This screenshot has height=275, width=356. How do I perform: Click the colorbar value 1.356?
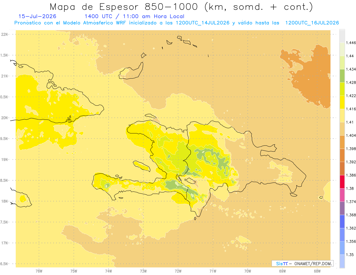tap(351, 241)
